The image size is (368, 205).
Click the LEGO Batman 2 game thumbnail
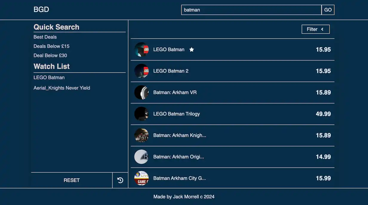[141, 71]
